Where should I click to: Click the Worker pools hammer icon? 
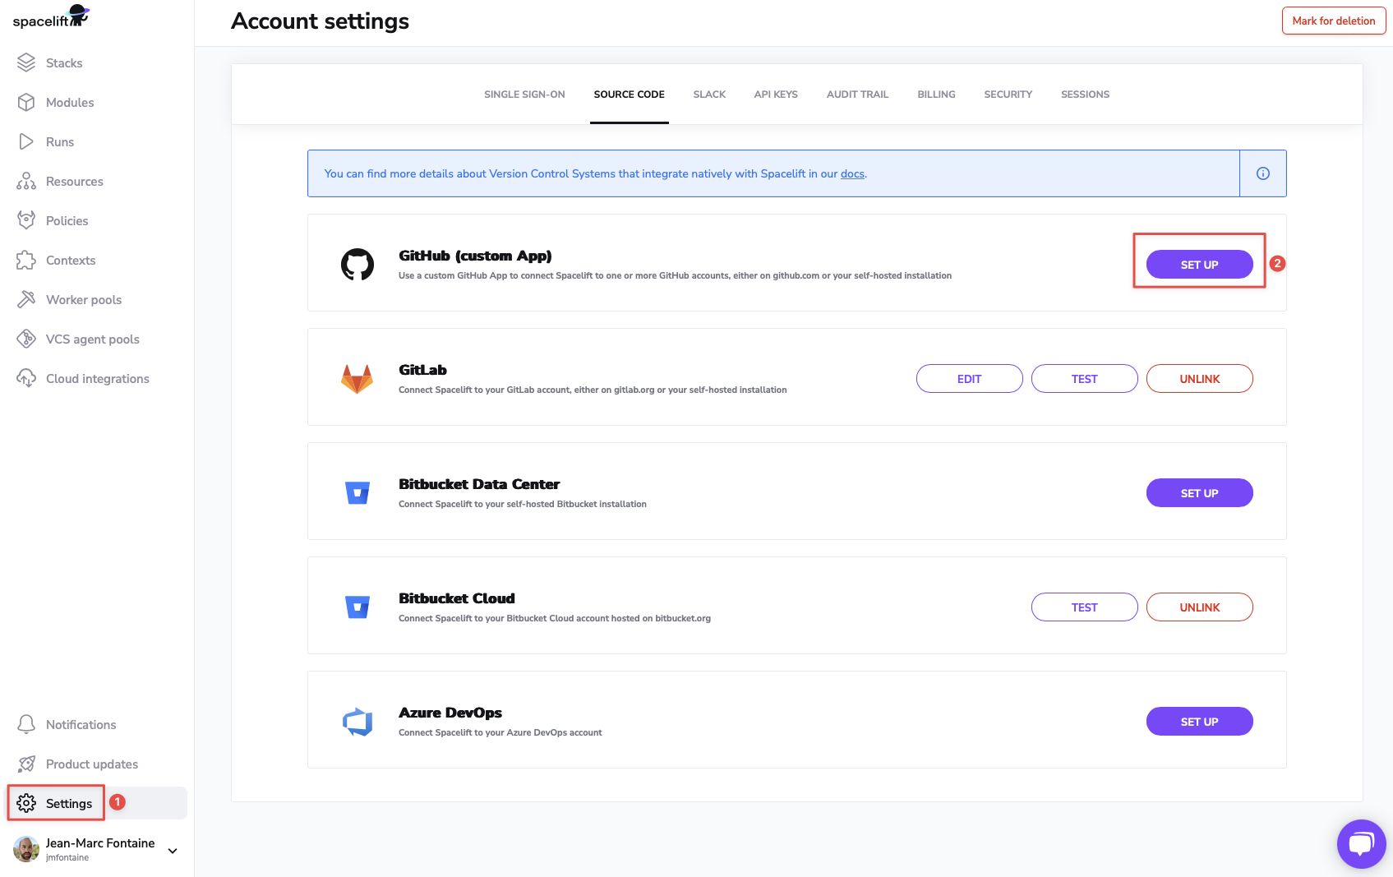(26, 299)
